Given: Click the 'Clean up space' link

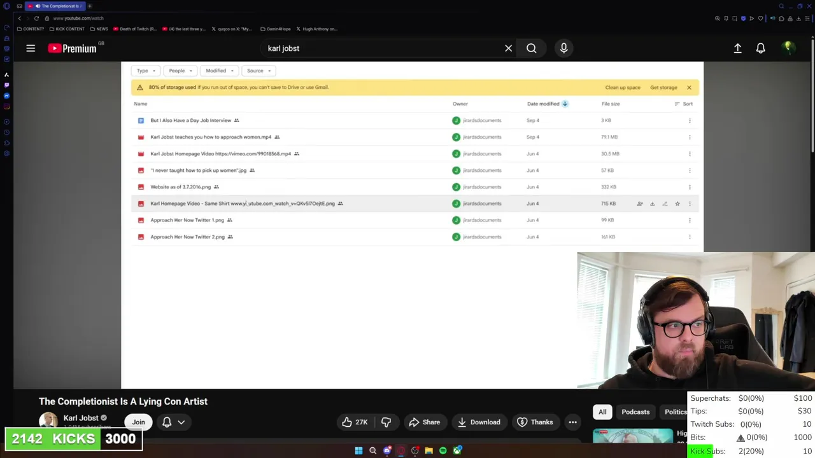Looking at the screenshot, I should [623, 87].
